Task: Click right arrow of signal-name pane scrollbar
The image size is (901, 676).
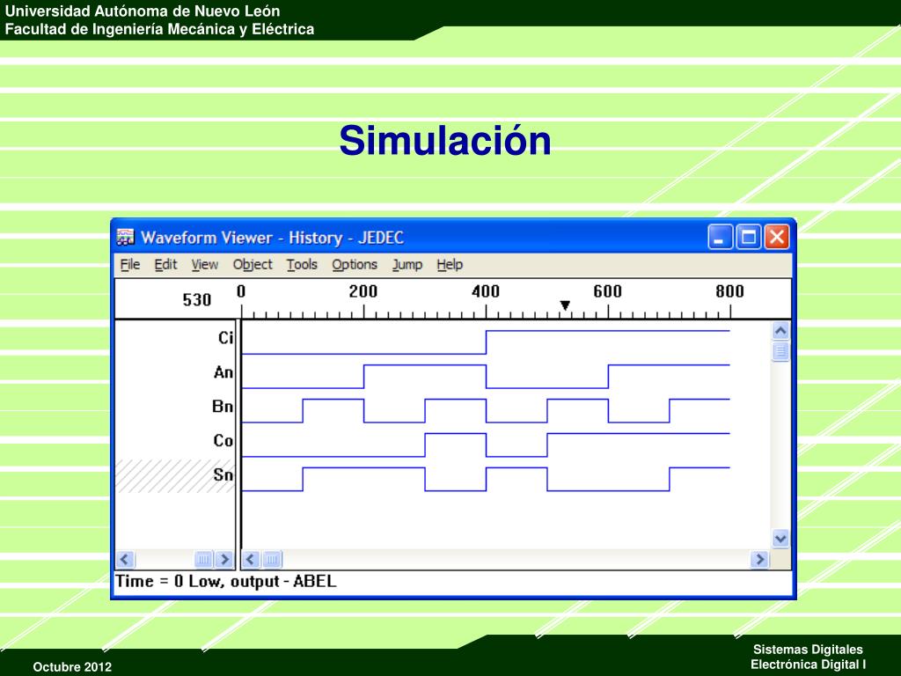Action: point(224,559)
